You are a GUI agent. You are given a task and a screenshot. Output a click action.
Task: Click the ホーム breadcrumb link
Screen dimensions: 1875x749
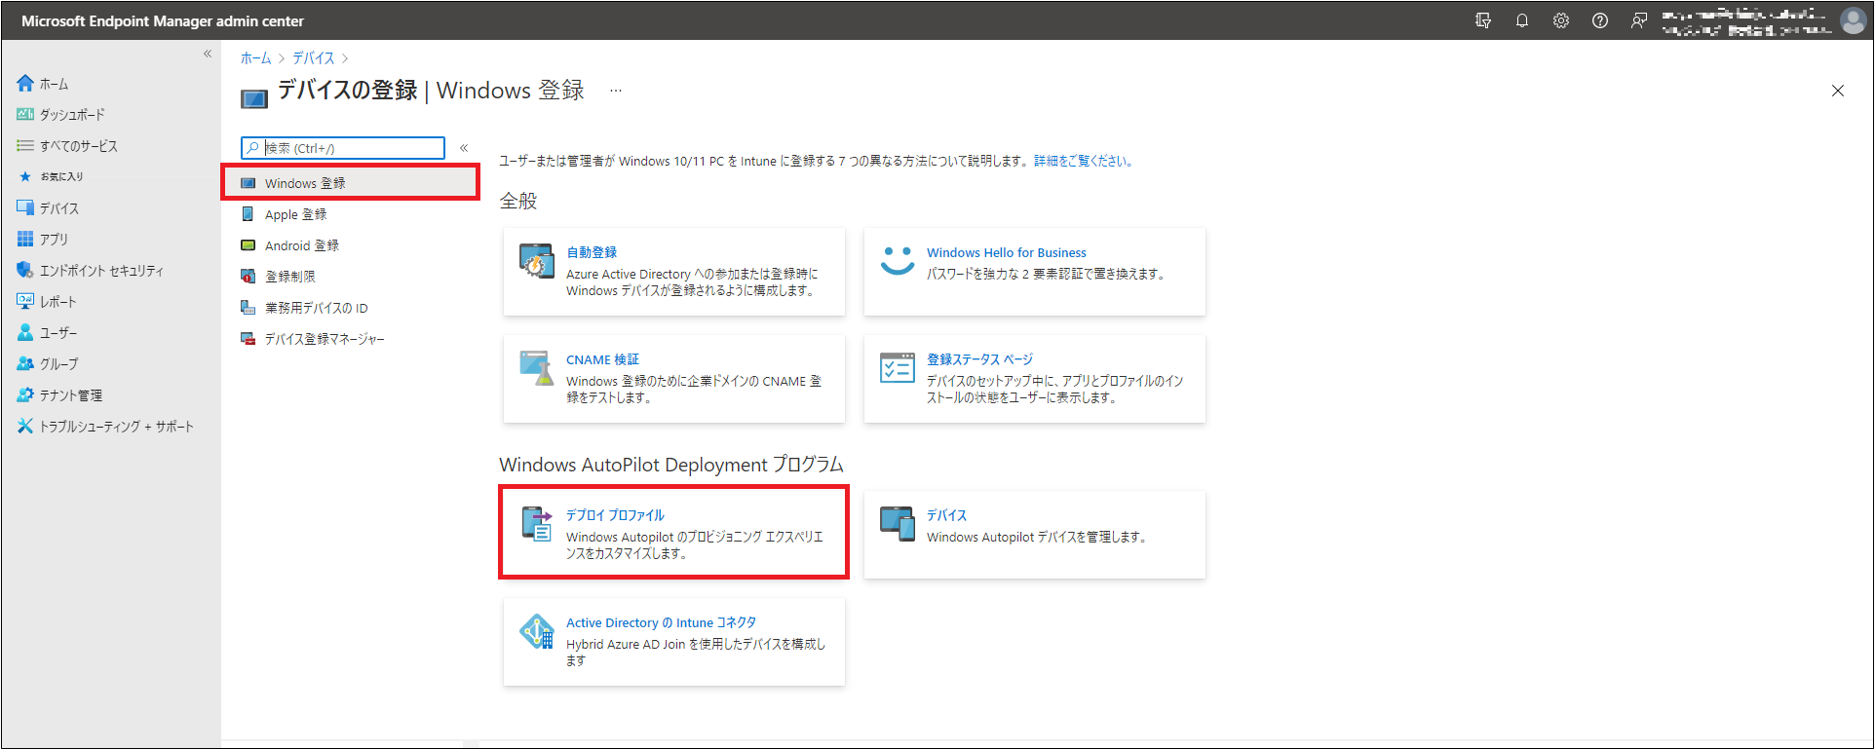[x=256, y=58]
